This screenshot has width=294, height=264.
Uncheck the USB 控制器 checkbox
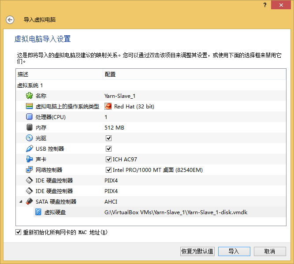click(x=109, y=149)
